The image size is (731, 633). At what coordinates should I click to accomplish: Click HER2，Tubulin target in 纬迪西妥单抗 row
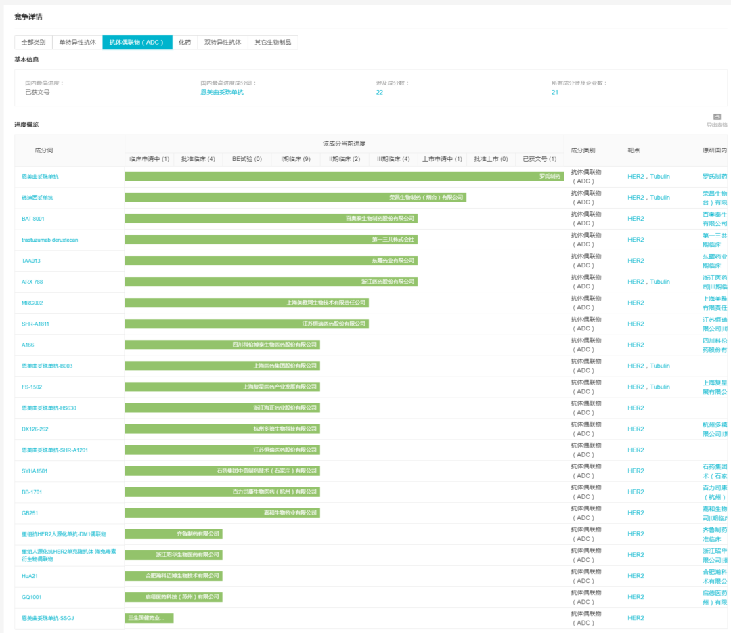pyautogui.click(x=648, y=197)
